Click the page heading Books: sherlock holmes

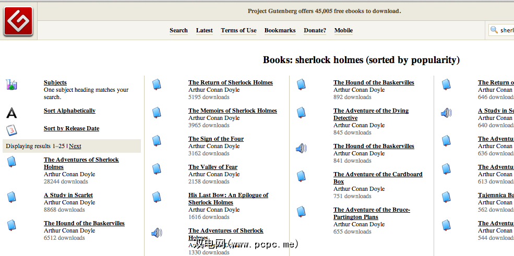tap(361, 60)
